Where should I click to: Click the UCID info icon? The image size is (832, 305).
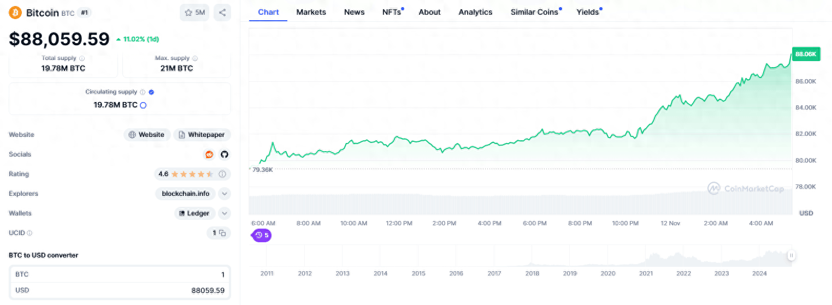coord(29,233)
